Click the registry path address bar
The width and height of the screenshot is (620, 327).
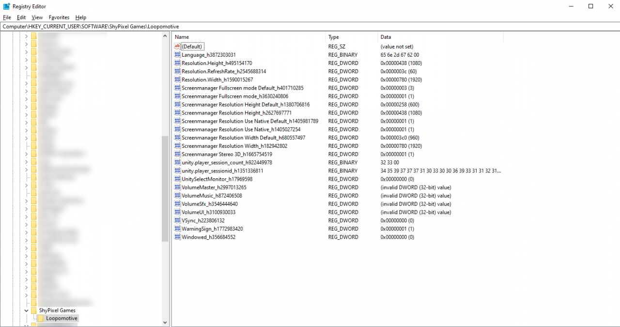pos(310,27)
